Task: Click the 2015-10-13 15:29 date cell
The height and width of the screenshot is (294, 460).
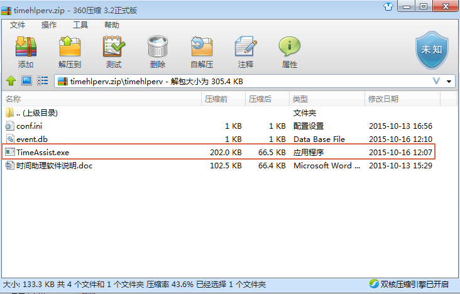Action: tap(400, 166)
